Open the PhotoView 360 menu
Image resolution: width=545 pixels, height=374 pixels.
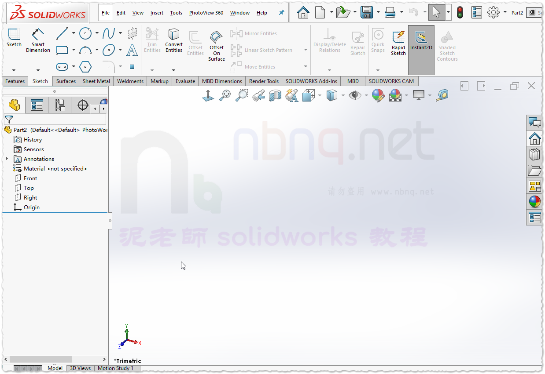click(x=206, y=13)
